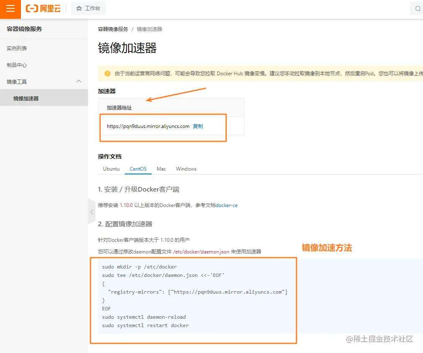Click the 1.10.0 version text

coord(126,205)
